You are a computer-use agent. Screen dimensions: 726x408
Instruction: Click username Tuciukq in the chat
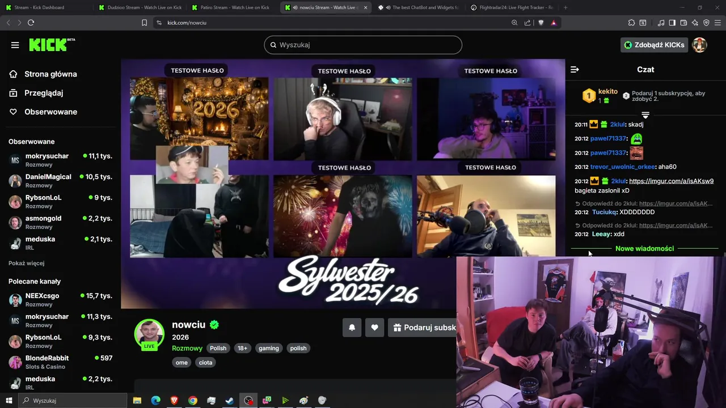[604, 212]
